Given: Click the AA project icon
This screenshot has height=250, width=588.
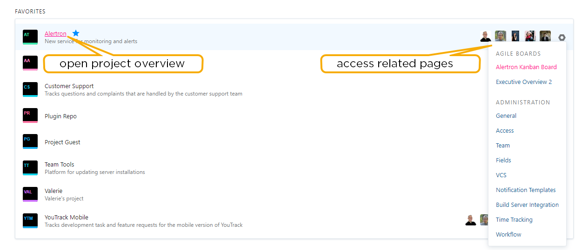Looking at the screenshot, I should (x=30, y=63).
